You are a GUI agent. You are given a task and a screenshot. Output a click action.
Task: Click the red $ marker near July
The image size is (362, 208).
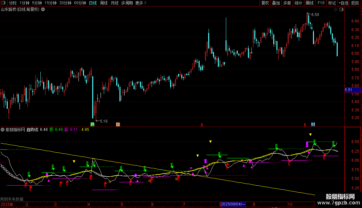pos(202,125)
